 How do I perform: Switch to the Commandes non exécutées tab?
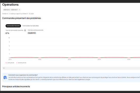point(31,26)
